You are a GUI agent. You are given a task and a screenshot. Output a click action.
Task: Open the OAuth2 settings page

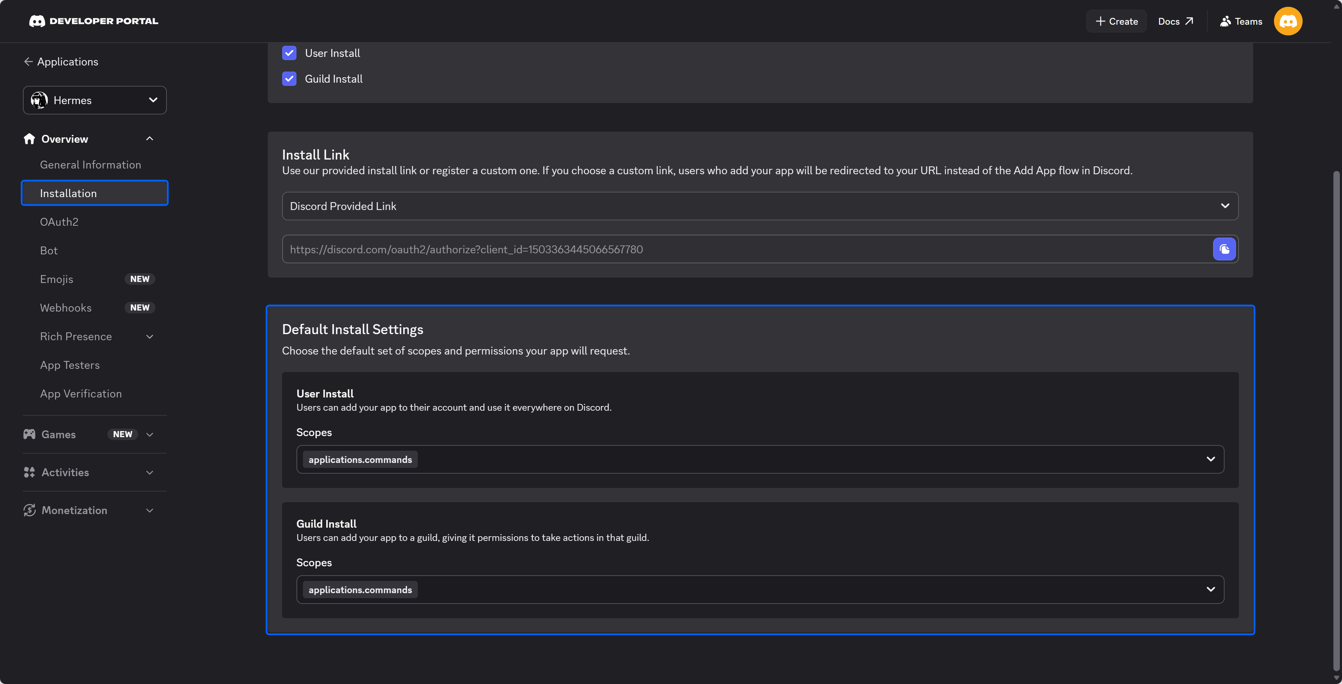[x=59, y=222]
